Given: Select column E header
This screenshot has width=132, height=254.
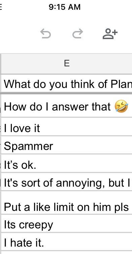Looking at the screenshot, I should pos(67,63).
